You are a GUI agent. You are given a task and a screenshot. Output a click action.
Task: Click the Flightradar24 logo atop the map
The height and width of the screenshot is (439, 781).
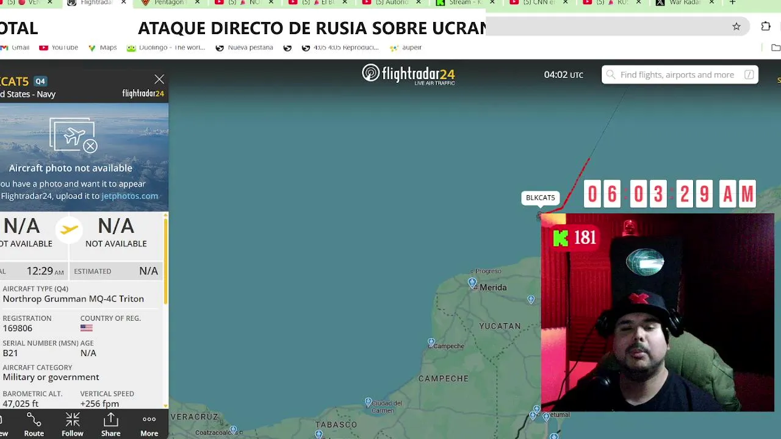(x=408, y=74)
